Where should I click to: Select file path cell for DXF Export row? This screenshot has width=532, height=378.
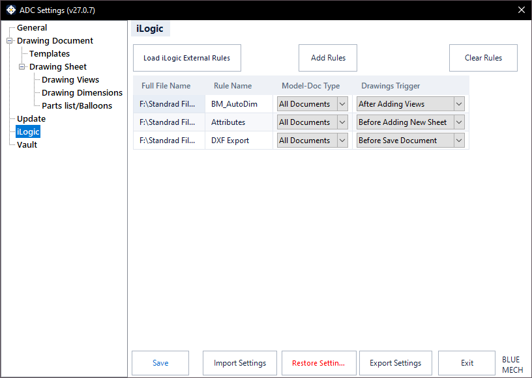(x=169, y=141)
